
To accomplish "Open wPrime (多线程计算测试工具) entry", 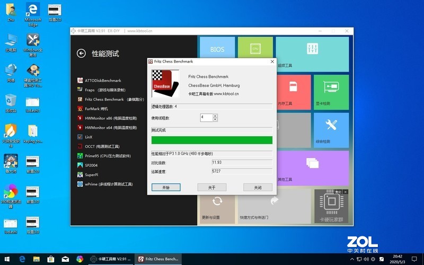I will click(105, 184).
